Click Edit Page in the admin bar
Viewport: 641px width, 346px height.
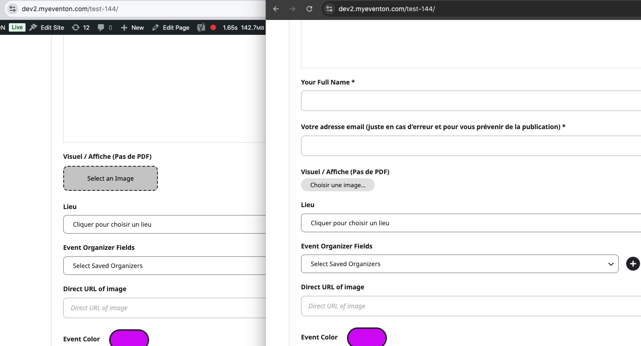[170, 27]
